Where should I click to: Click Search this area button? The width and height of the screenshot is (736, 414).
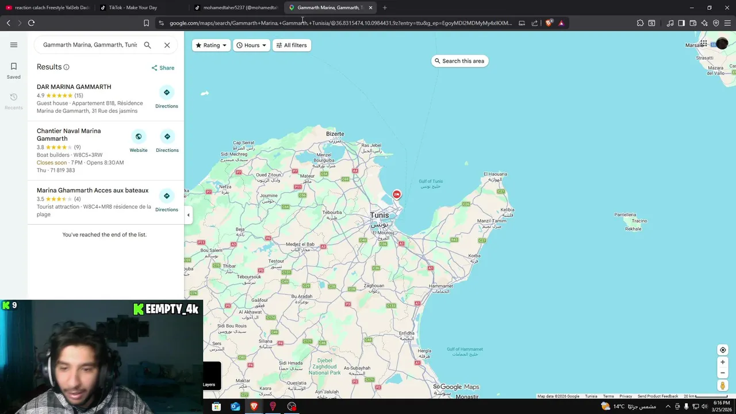pyautogui.click(x=459, y=61)
